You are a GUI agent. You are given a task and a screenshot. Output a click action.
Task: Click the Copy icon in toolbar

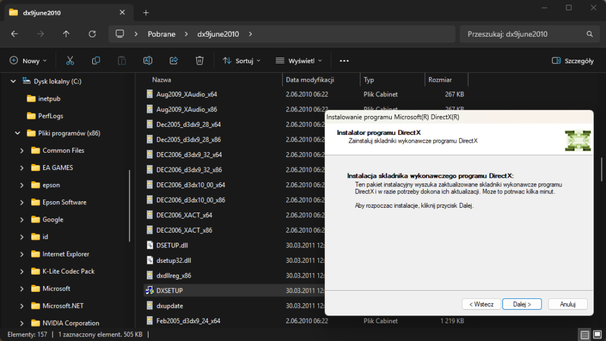click(x=96, y=60)
